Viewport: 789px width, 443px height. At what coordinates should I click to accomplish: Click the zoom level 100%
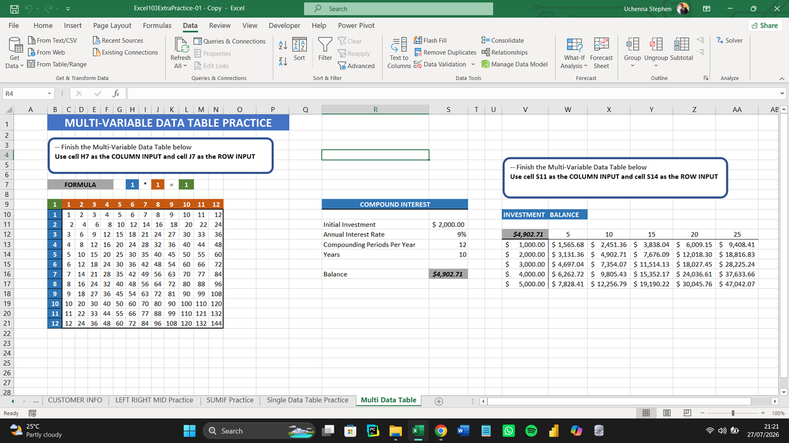[777, 413]
